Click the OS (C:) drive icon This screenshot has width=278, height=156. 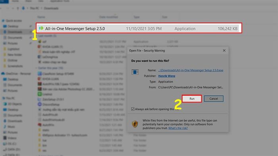pos(5,144)
